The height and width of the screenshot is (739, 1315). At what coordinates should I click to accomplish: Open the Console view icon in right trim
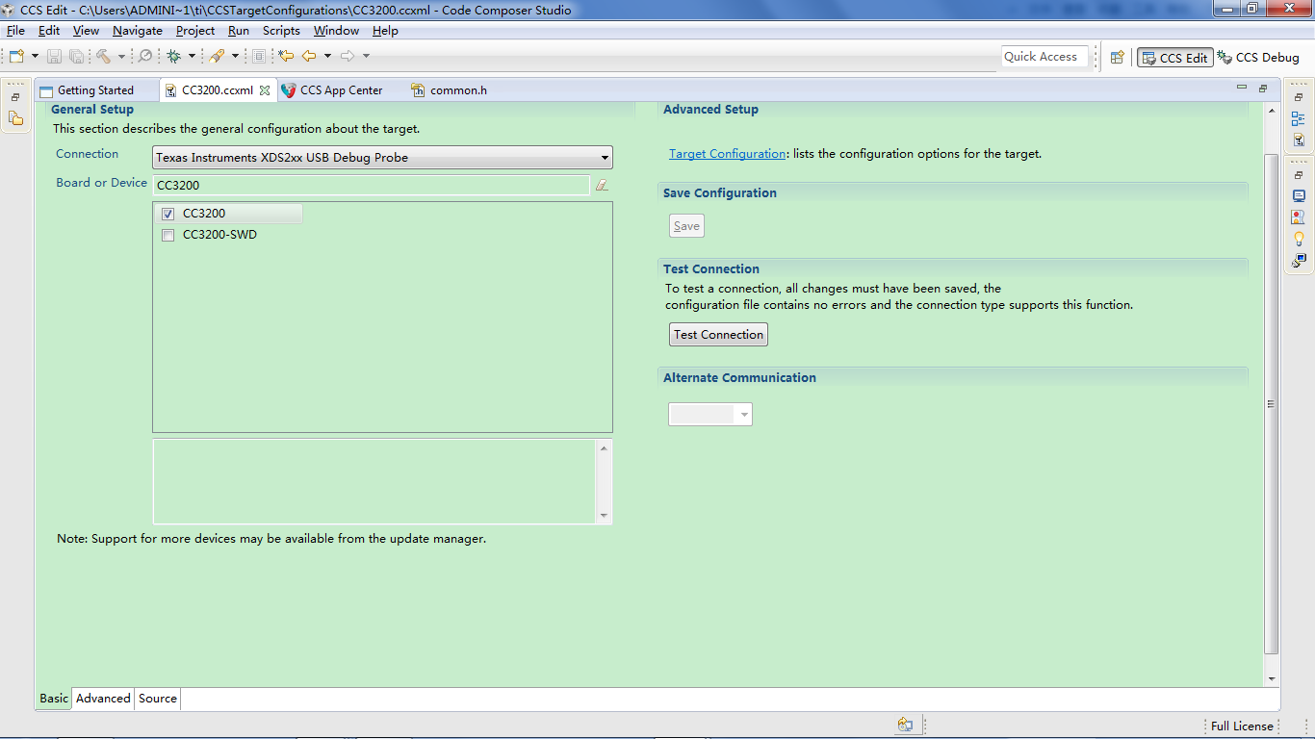1299,196
